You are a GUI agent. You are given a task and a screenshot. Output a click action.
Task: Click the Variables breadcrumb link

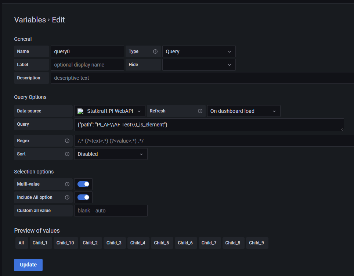30,20
